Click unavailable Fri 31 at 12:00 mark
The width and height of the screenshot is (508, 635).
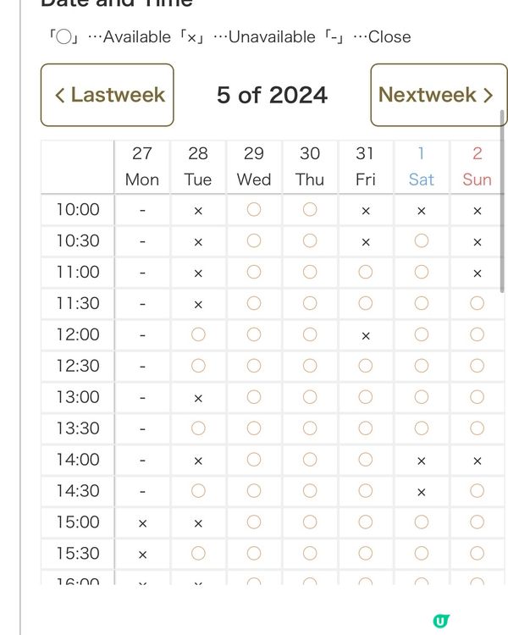point(366,335)
